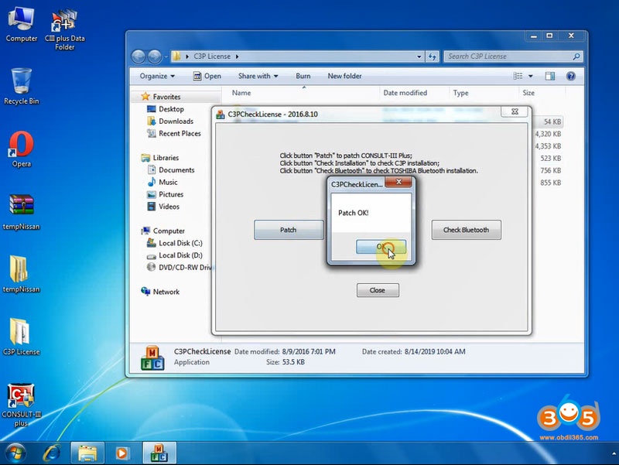619x465 pixels.
Task: Open CIII plus Data Folder shortcut
Action: coord(64,29)
